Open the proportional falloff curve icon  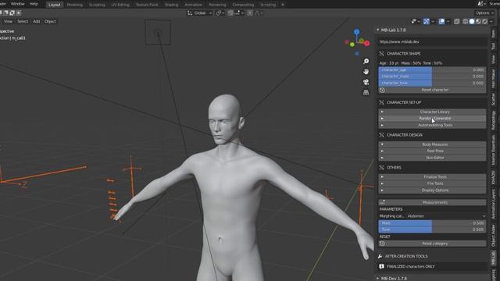(259, 13)
